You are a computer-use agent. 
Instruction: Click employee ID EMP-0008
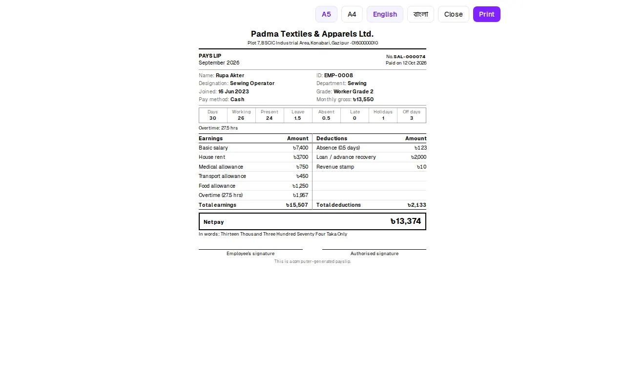coord(338,75)
